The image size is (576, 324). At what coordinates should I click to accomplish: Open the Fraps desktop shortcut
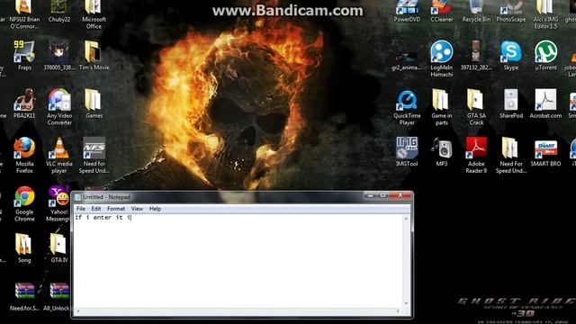24,55
